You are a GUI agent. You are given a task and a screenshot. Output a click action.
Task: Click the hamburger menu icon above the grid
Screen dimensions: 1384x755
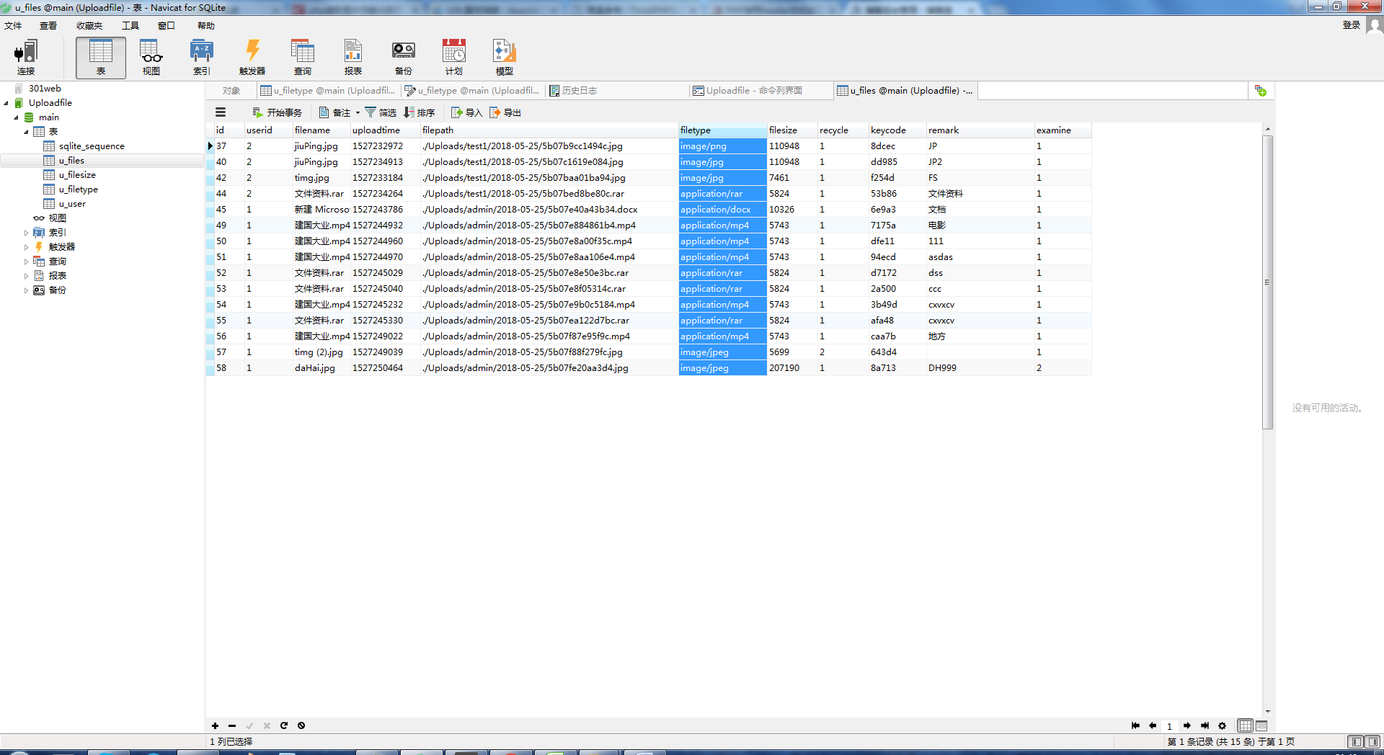pos(221,112)
